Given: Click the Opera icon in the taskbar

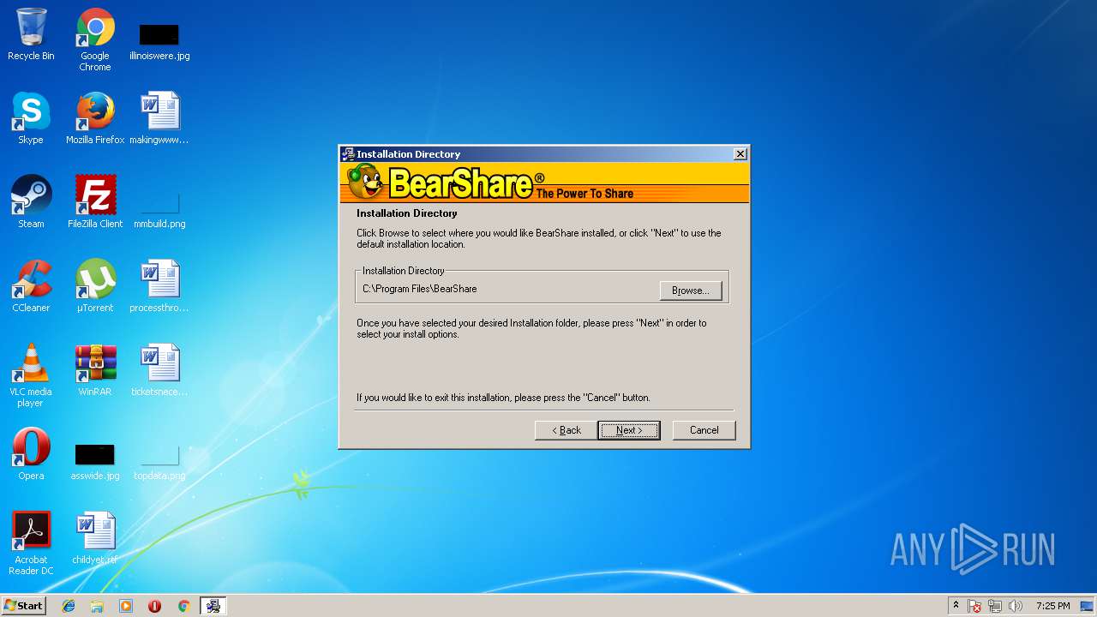Looking at the screenshot, I should [x=154, y=606].
